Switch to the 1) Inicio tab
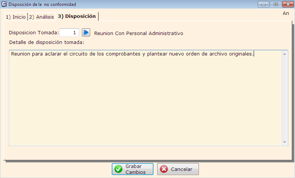Image resolution: width=295 pixels, height=178 pixels. (16, 17)
